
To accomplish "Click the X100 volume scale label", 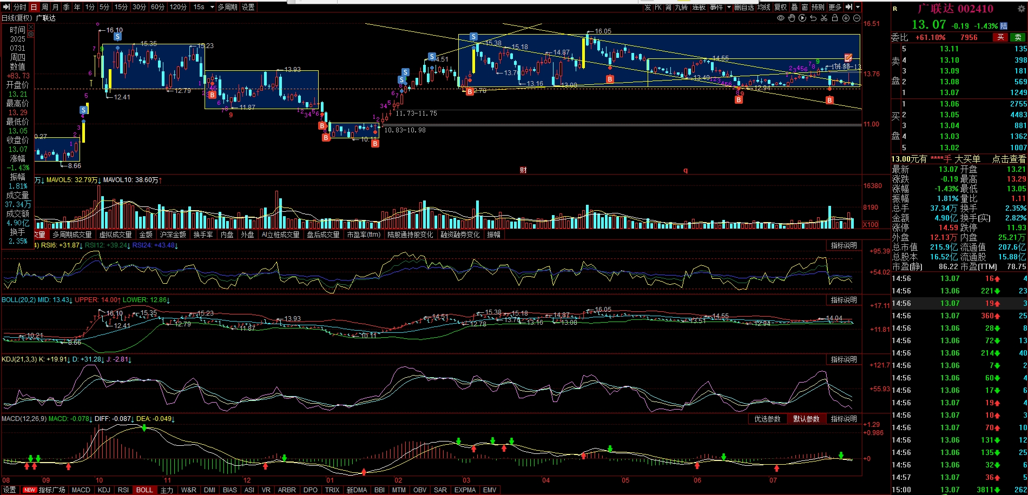I will [871, 224].
